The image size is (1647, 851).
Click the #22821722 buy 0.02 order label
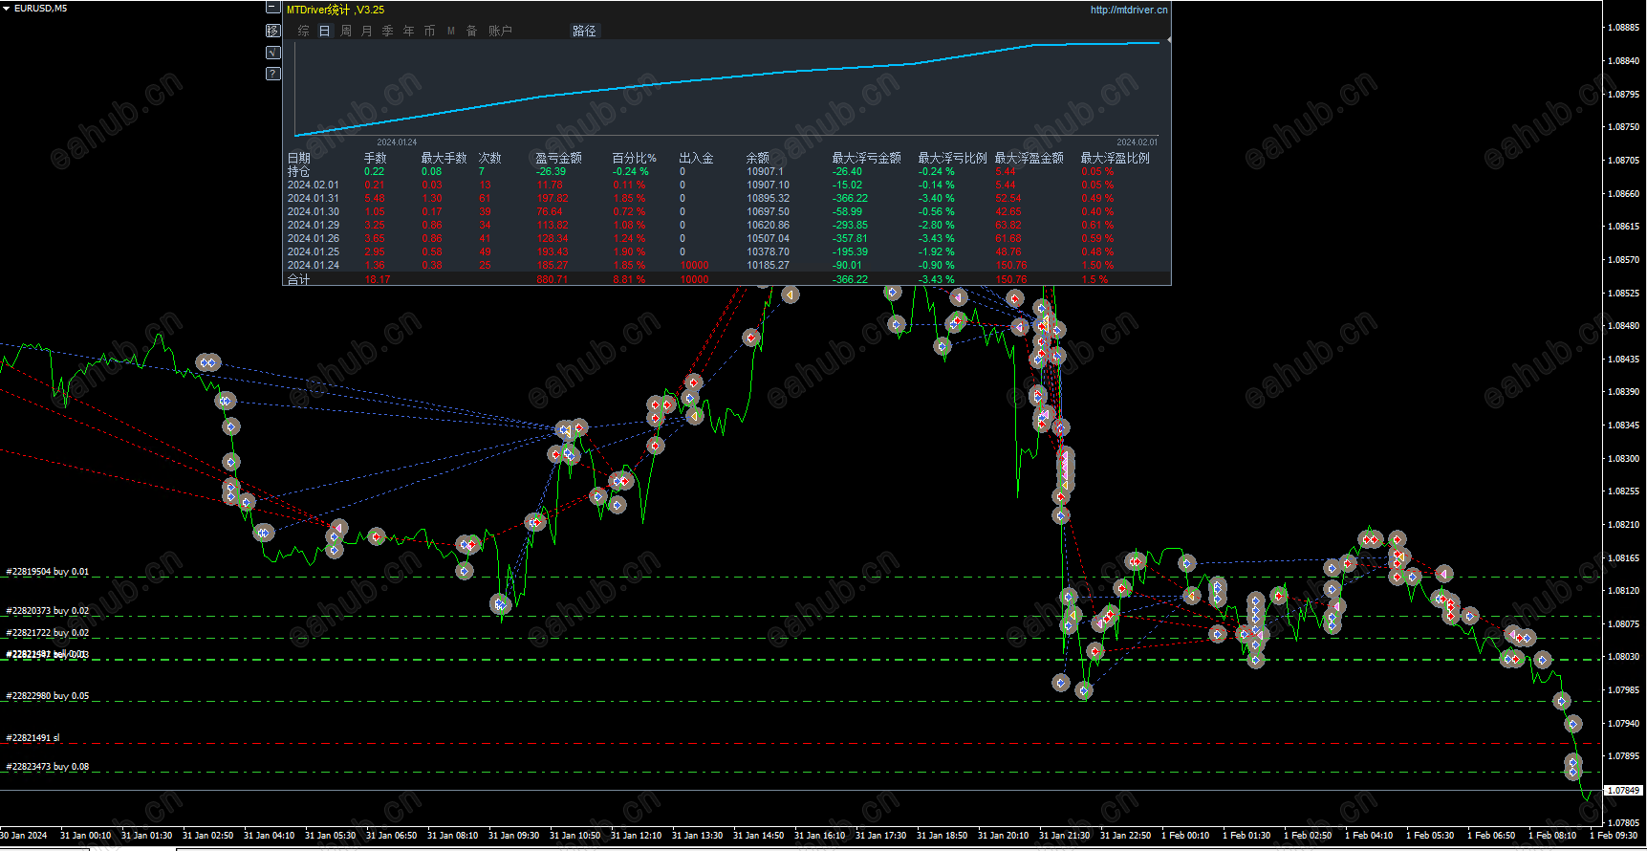pos(48,633)
